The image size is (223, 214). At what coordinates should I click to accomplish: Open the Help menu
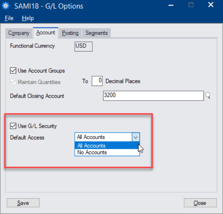pyautogui.click(x=28, y=18)
